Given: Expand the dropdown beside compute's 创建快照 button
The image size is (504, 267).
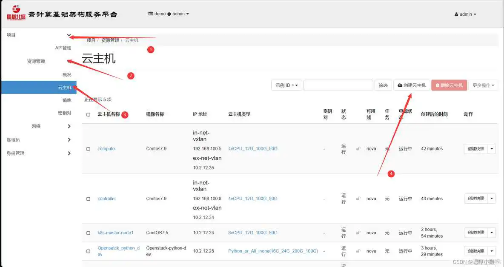Looking at the screenshot, I should click(x=493, y=148).
